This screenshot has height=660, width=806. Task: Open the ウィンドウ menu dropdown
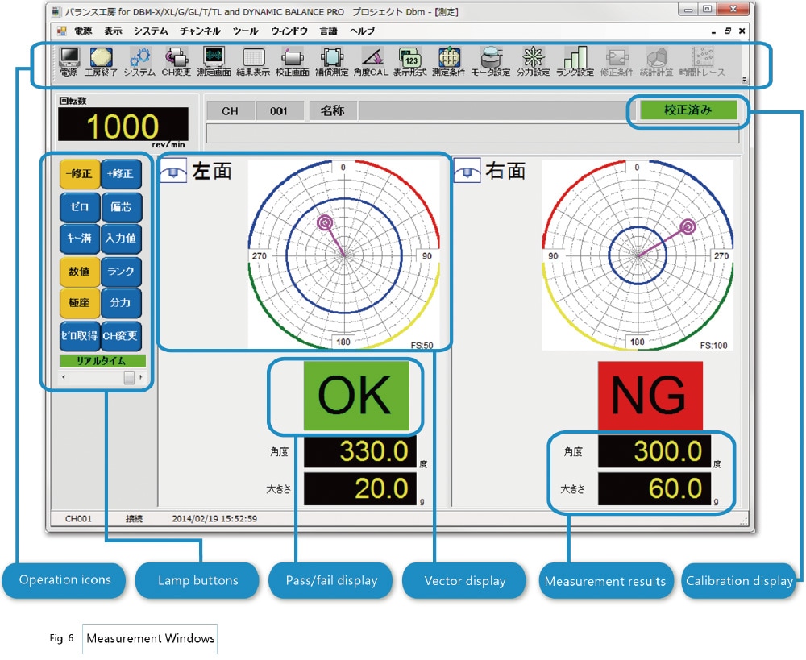[x=289, y=32]
